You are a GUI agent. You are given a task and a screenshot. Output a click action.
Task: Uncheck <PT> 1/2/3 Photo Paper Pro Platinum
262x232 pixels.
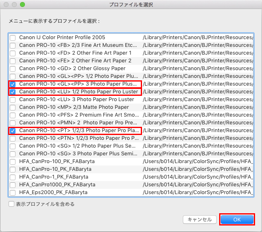click(13, 131)
